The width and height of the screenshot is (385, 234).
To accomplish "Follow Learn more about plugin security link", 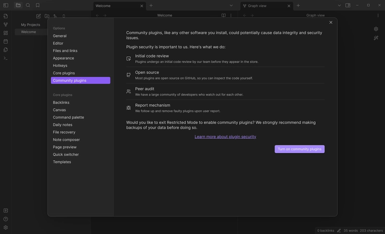I will coord(225,137).
